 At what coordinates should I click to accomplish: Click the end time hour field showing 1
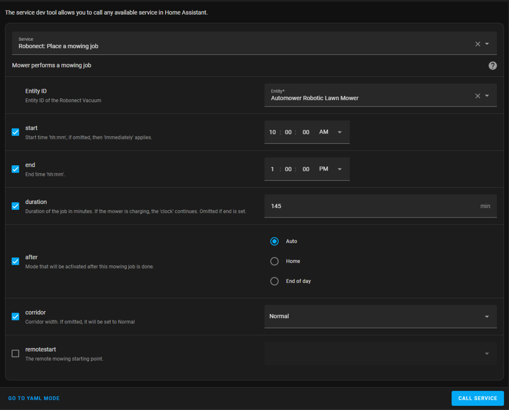(x=273, y=169)
